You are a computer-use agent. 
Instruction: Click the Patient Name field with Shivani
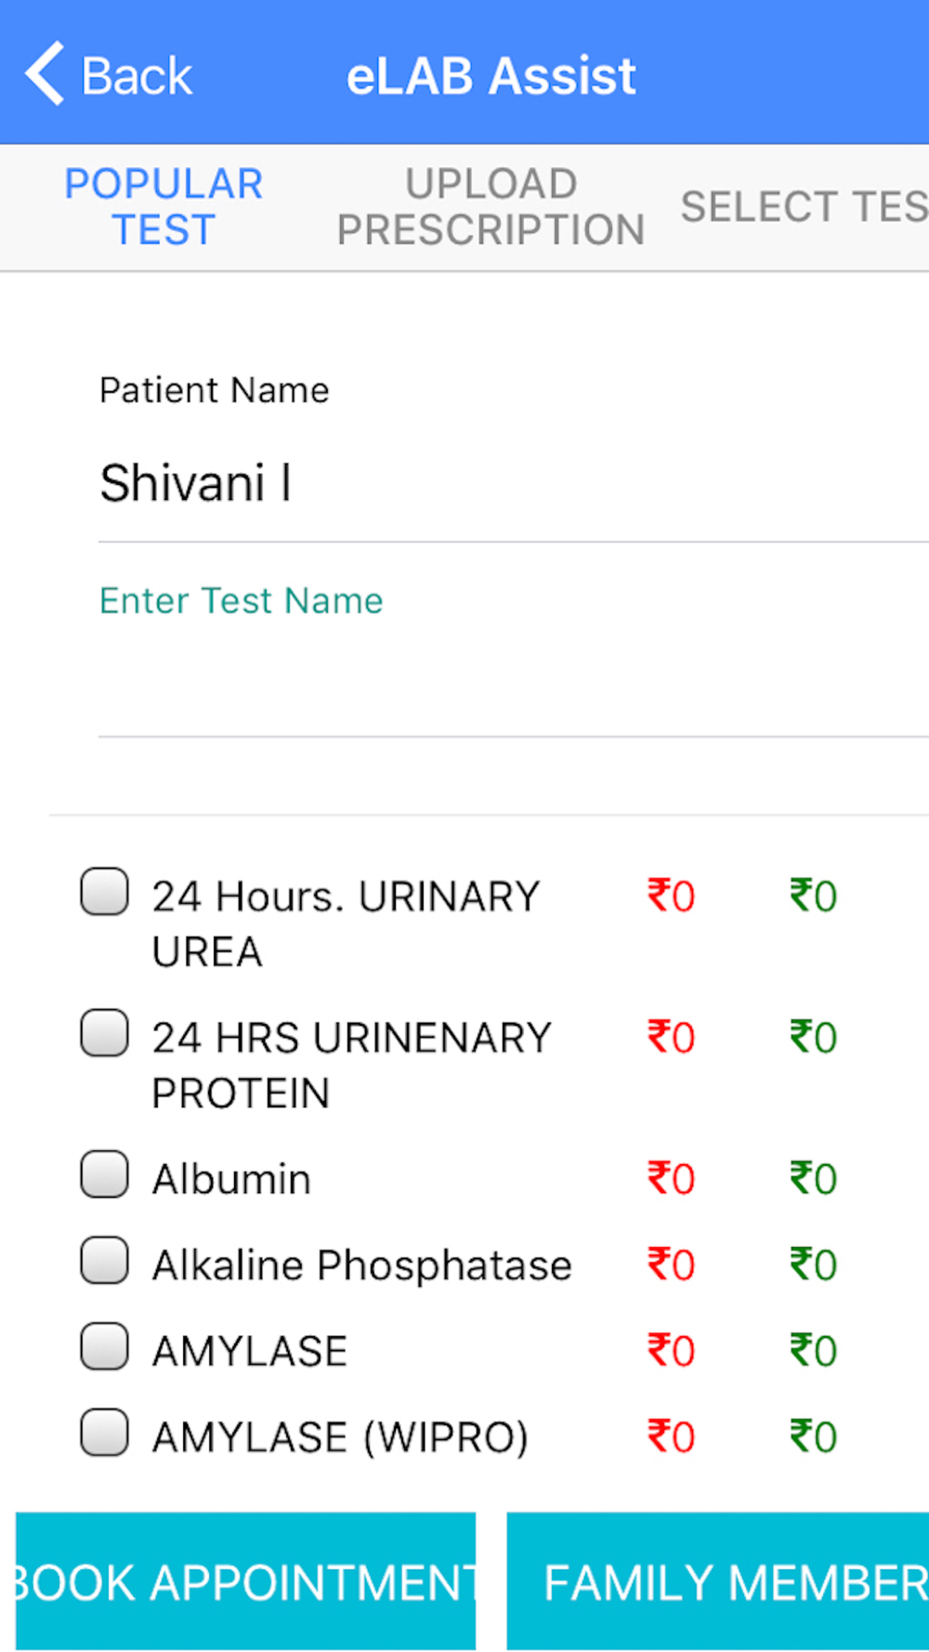click(x=514, y=484)
